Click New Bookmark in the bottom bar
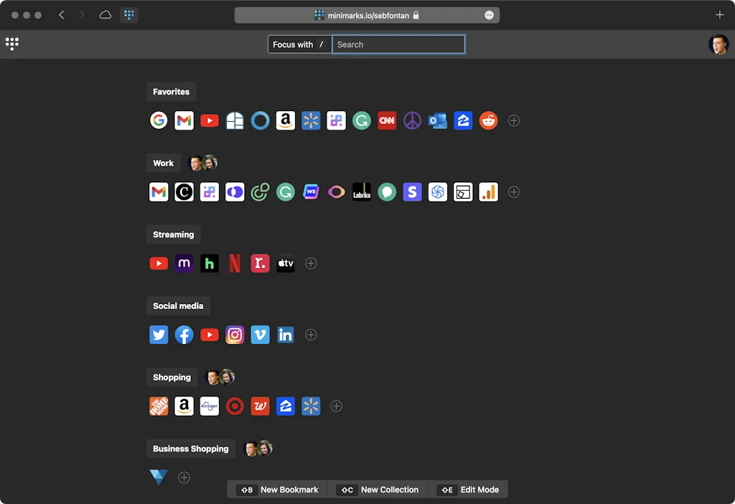Viewport: 735px width, 504px height. (x=278, y=490)
